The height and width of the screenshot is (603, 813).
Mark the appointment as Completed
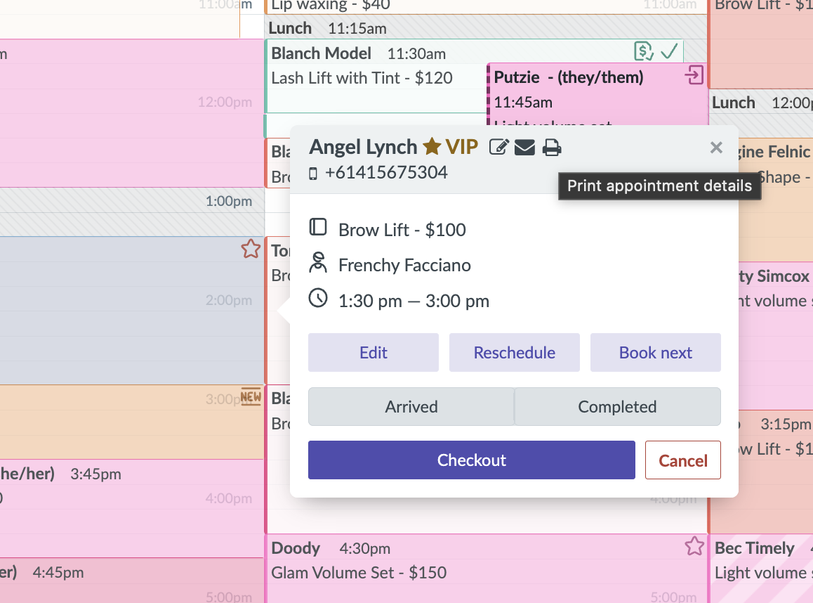pos(617,406)
